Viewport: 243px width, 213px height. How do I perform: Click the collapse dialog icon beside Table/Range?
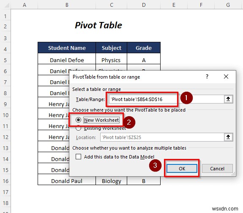point(228,99)
